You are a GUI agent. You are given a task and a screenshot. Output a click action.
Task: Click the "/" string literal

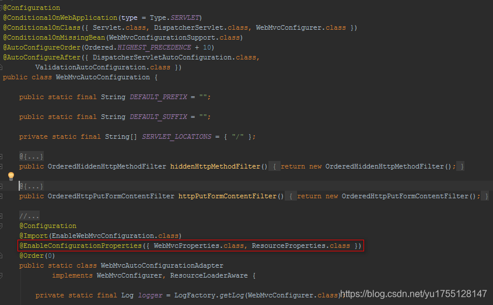[237, 136]
